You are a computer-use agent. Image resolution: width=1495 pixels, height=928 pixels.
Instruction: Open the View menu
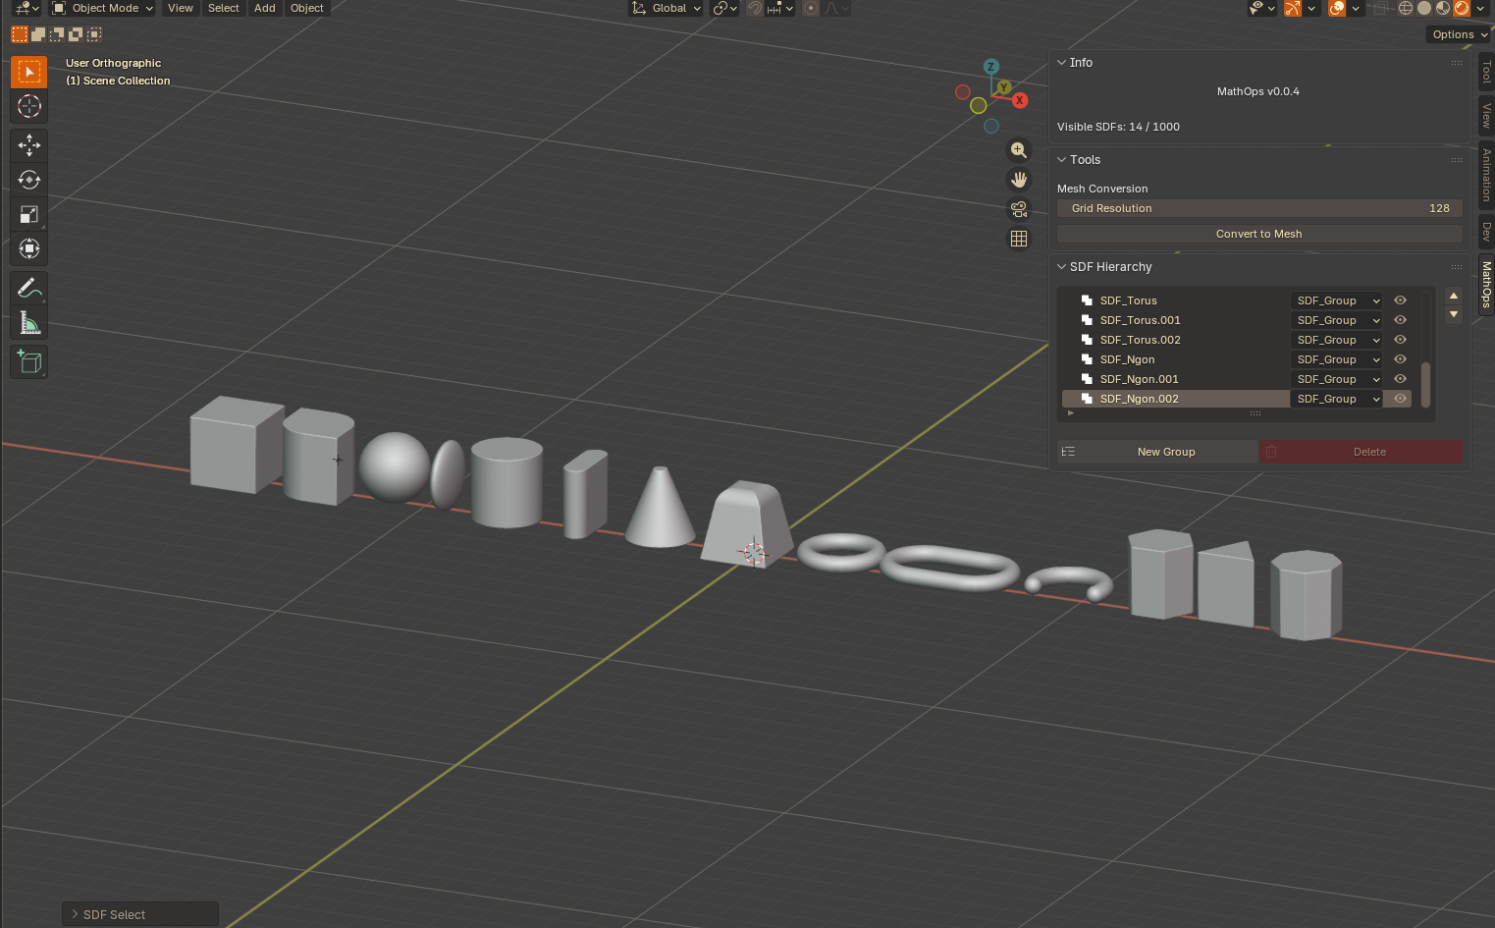click(181, 8)
